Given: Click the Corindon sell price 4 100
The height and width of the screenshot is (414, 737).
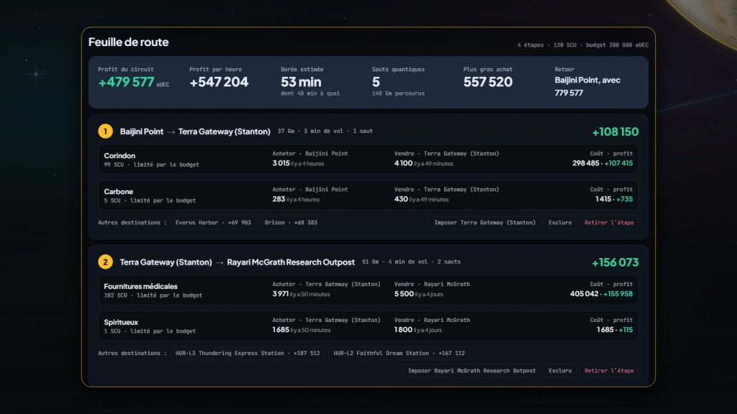Looking at the screenshot, I should tap(403, 163).
